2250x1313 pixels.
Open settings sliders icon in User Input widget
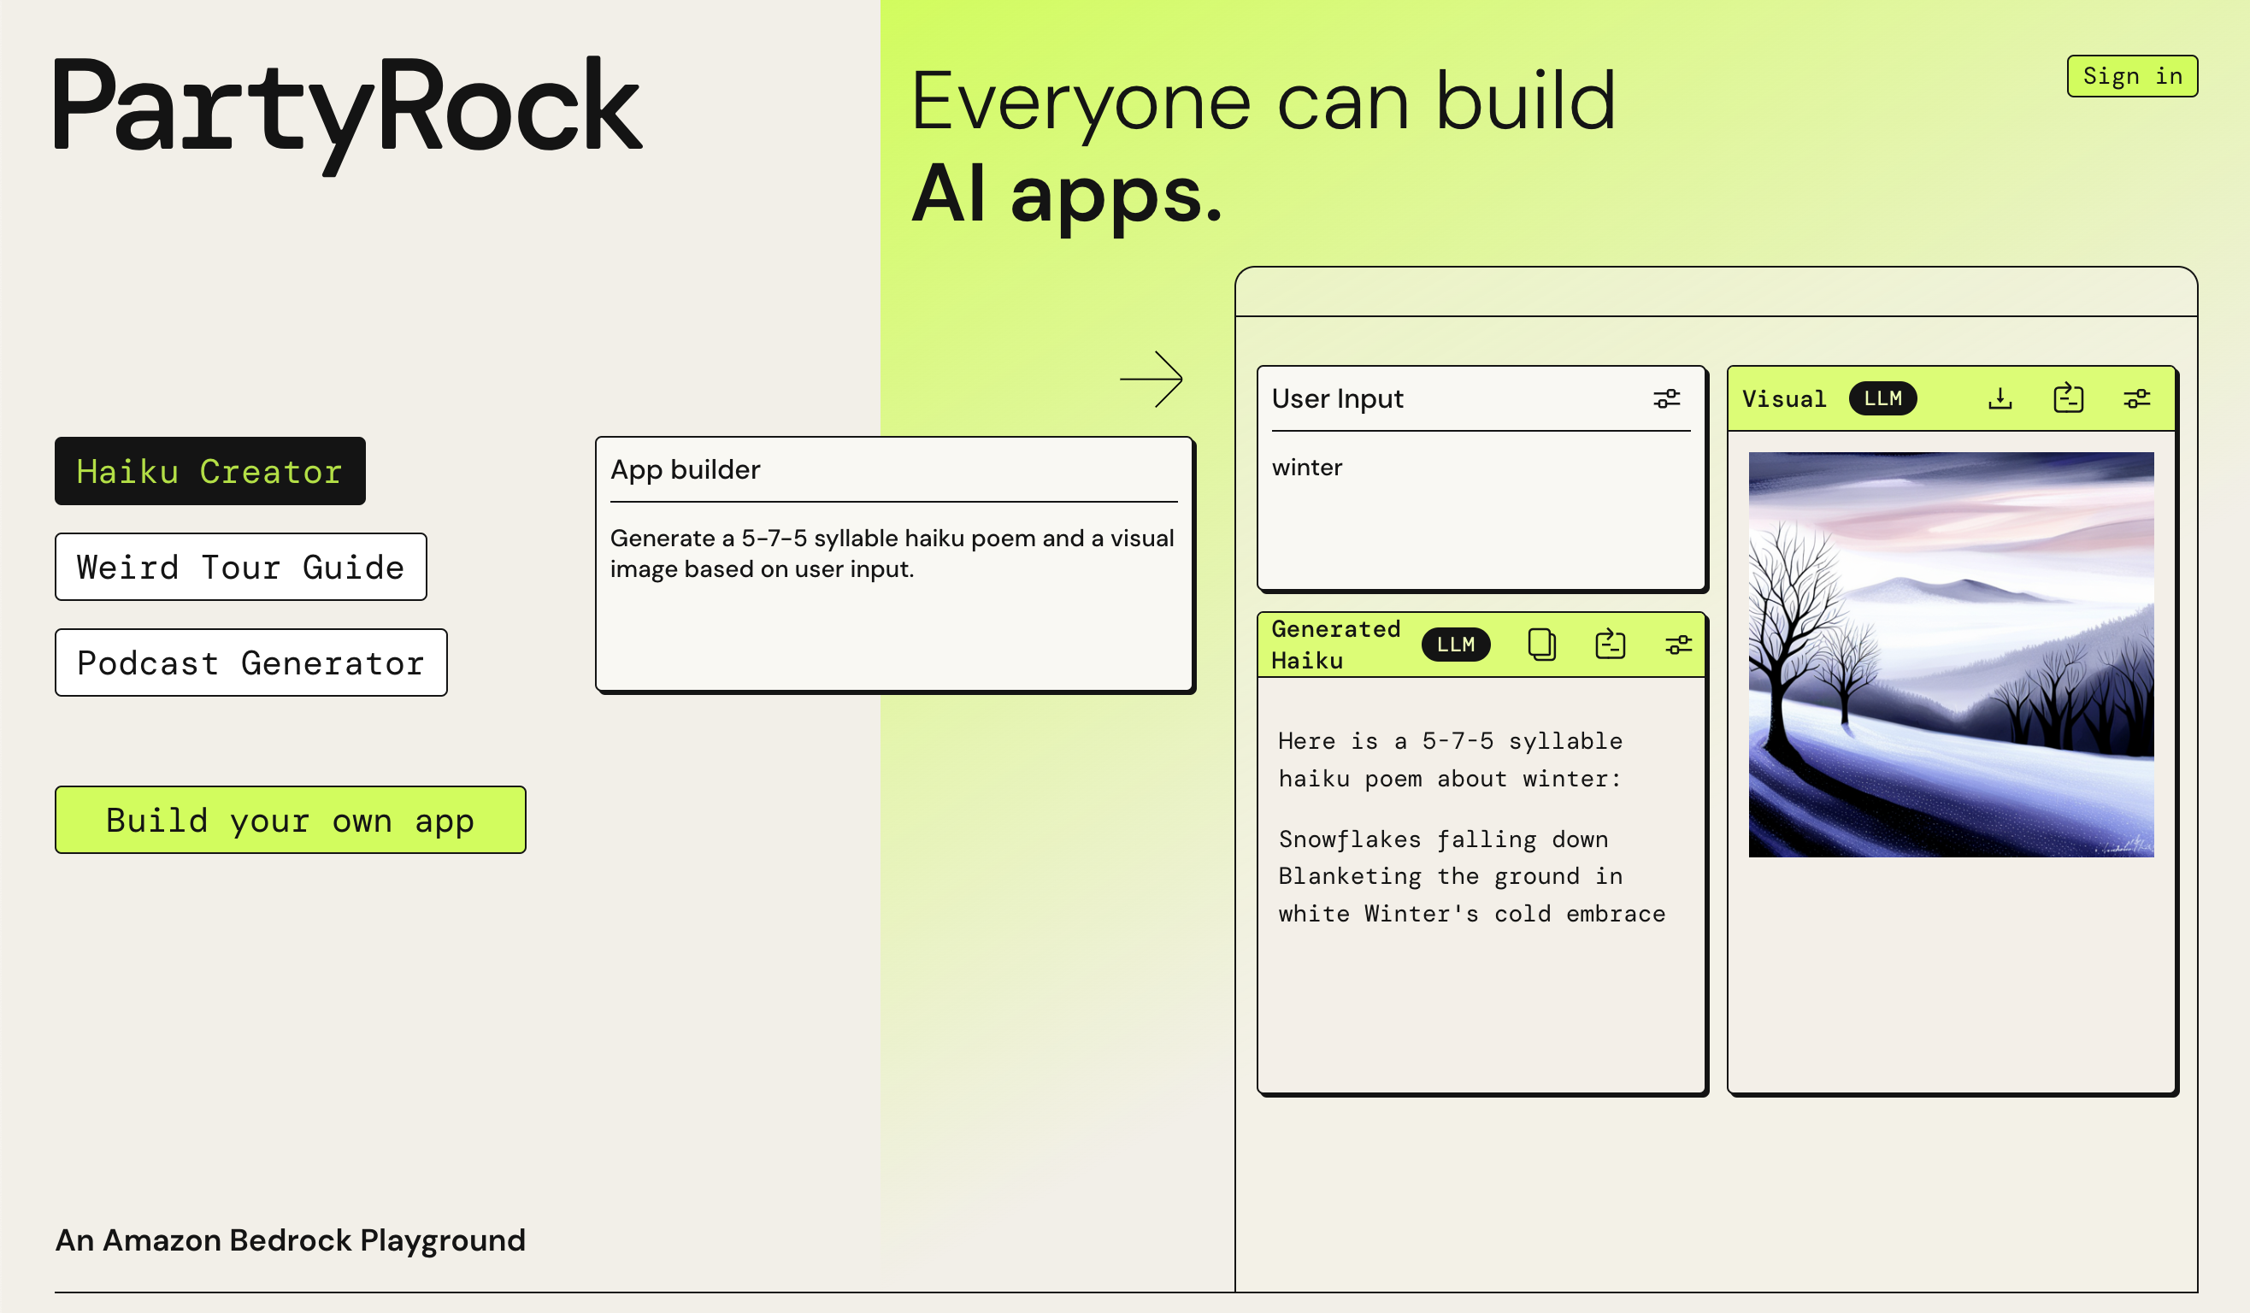(x=1666, y=399)
